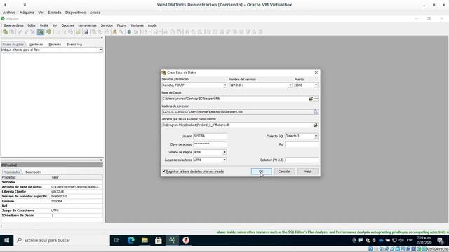449x252 pixels.
Task: Open the Nombre del servidor dropdown
Action: pyautogui.click(x=290, y=85)
